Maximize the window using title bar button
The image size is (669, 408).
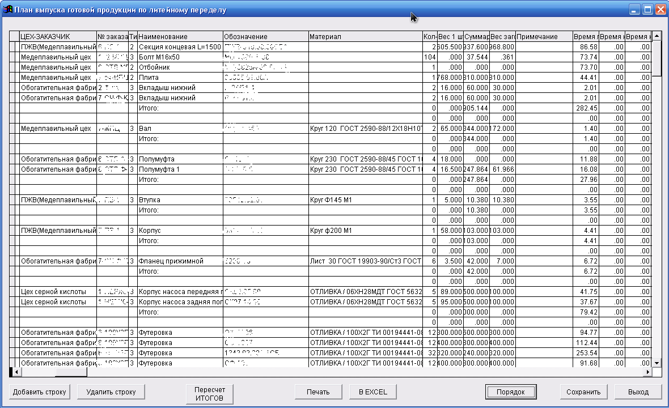(x=647, y=10)
